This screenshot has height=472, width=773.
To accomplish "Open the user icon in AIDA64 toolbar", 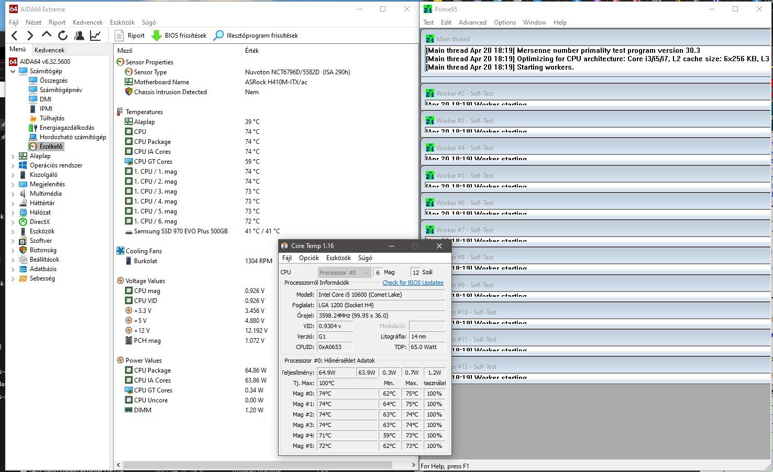I will click(x=79, y=36).
